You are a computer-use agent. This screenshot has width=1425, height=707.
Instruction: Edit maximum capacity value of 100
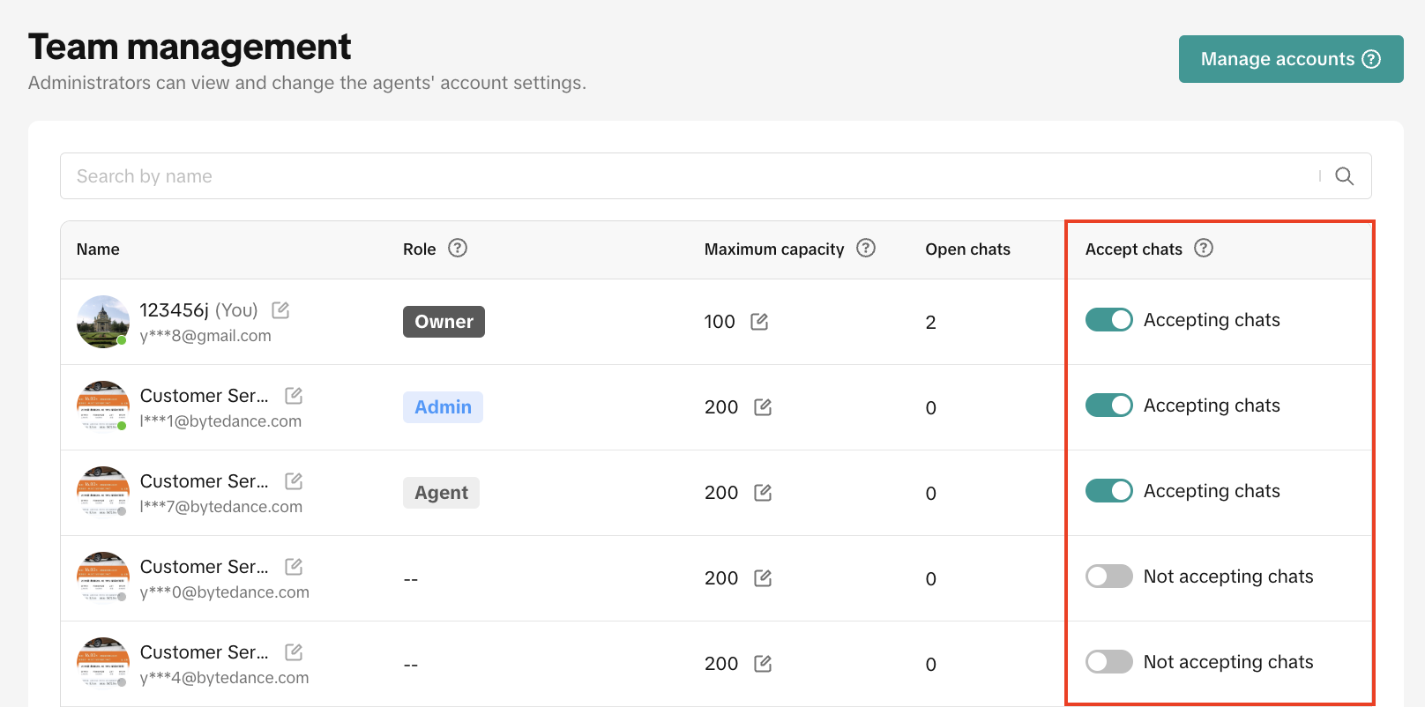pyautogui.click(x=759, y=322)
